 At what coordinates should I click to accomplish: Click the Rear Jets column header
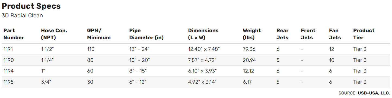[x=282, y=34]
